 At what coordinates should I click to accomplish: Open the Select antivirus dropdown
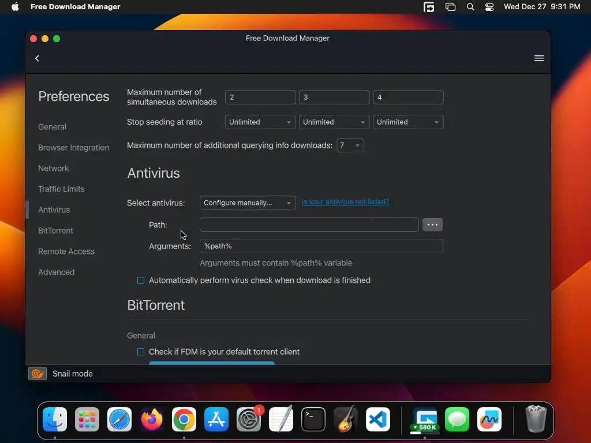pyautogui.click(x=248, y=202)
